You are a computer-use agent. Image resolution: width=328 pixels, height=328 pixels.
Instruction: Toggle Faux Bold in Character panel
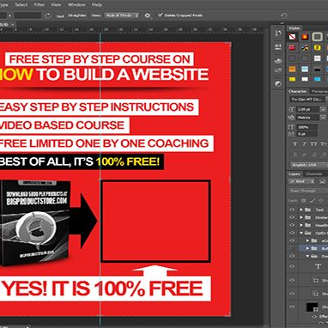[x=295, y=144]
